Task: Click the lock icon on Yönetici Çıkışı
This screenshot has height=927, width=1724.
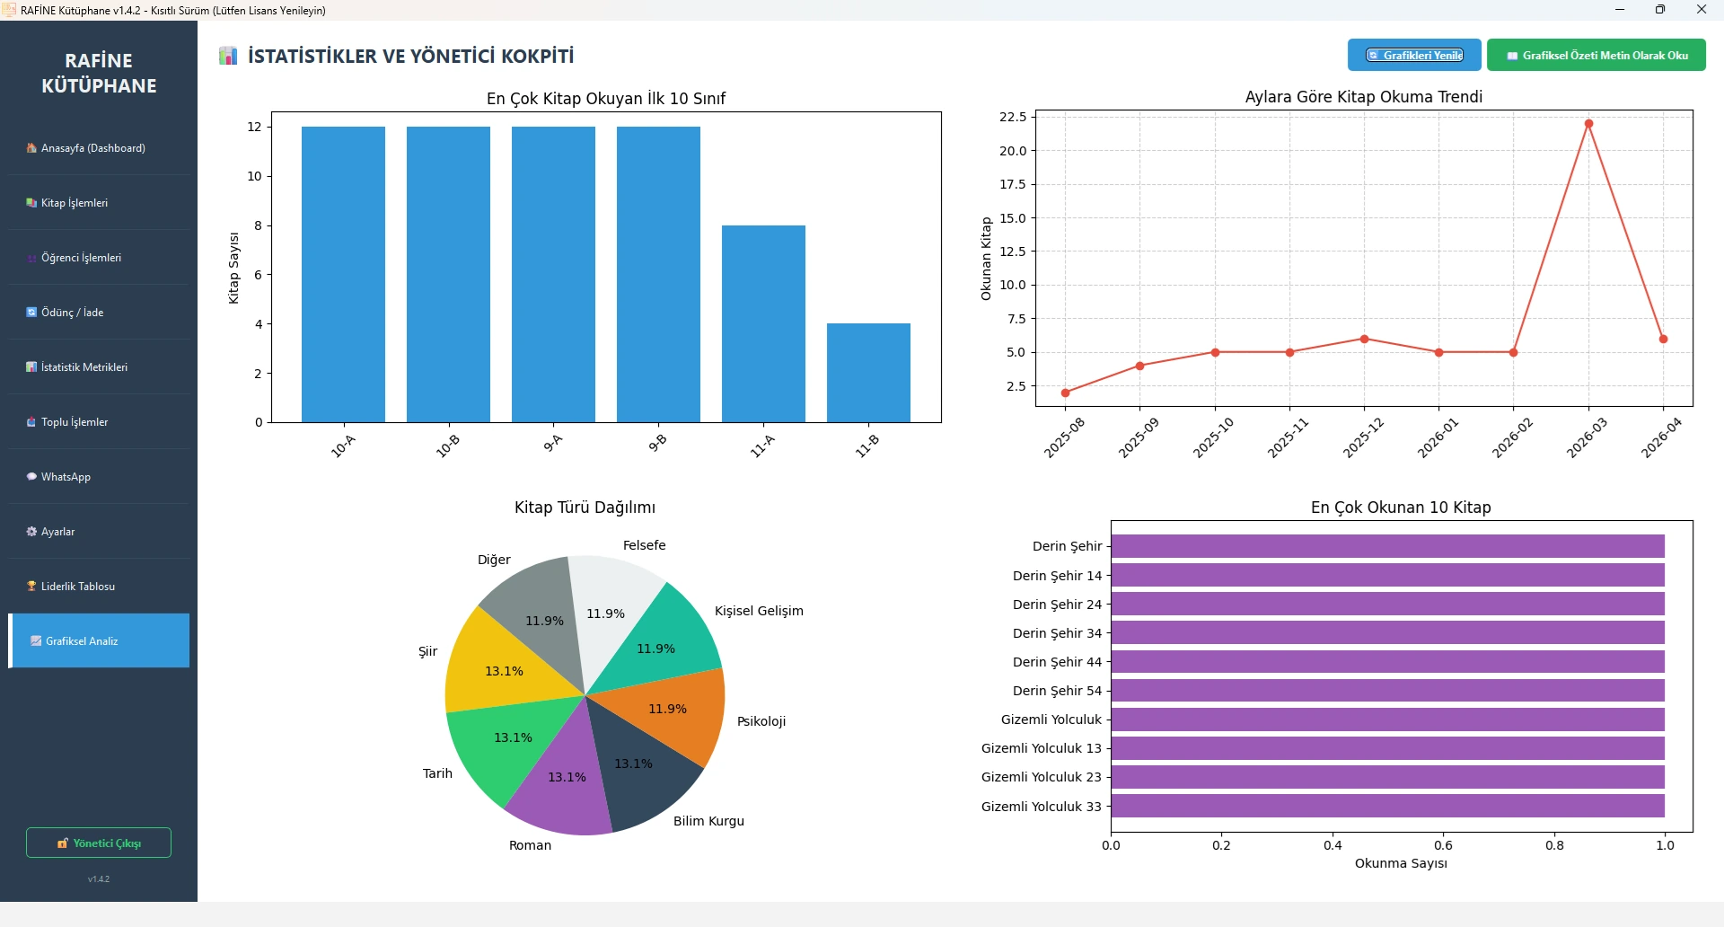Action: click(x=63, y=843)
